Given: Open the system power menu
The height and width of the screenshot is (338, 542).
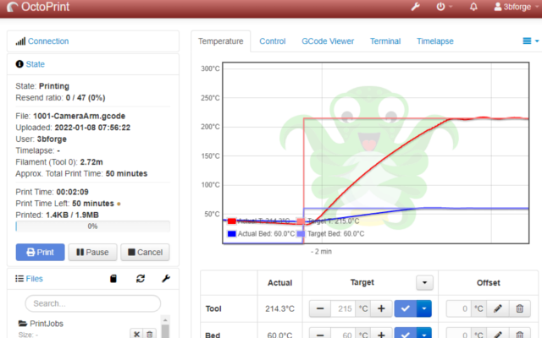Looking at the screenshot, I should click(444, 7).
